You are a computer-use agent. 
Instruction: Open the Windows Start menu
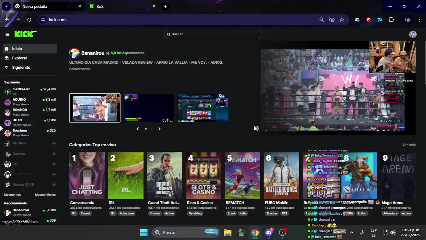pyautogui.click(x=144, y=232)
